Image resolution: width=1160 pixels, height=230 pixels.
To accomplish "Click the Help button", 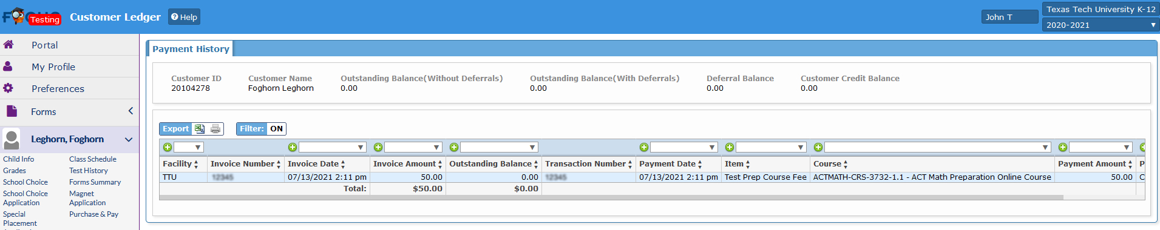I will point(184,17).
